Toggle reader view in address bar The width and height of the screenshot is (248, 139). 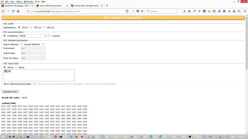(x=127, y=11)
